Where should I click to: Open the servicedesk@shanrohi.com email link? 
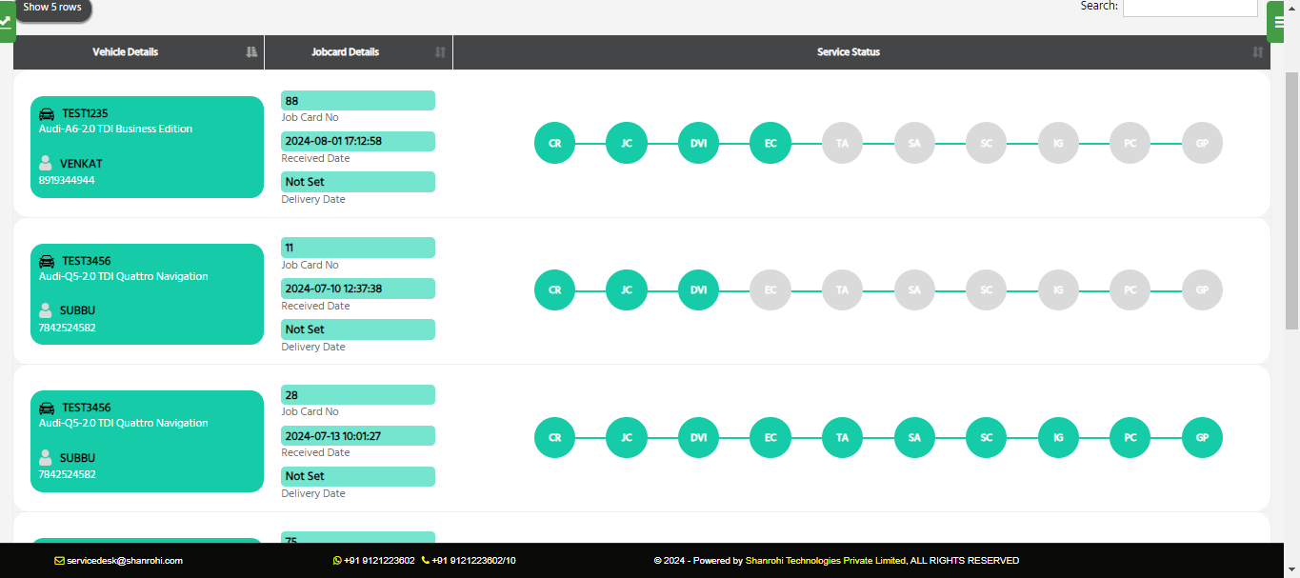coord(124,561)
